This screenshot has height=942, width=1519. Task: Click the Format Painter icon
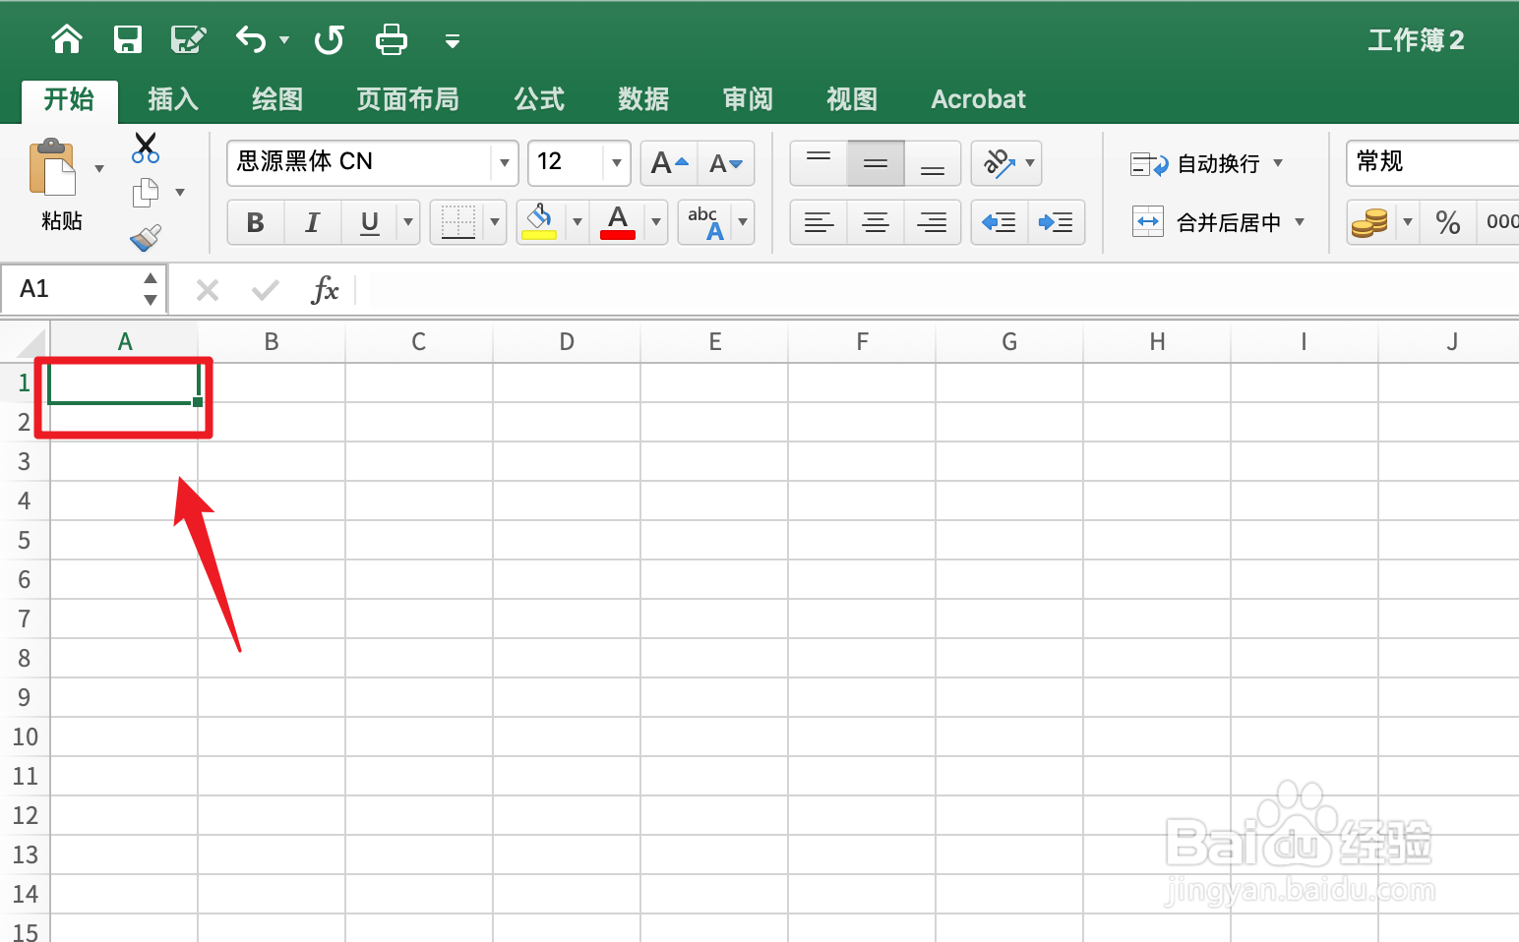145,238
